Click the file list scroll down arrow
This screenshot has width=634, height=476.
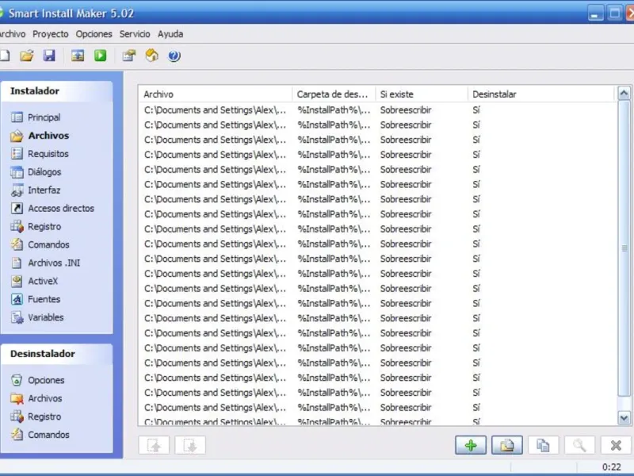tap(624, 417)
